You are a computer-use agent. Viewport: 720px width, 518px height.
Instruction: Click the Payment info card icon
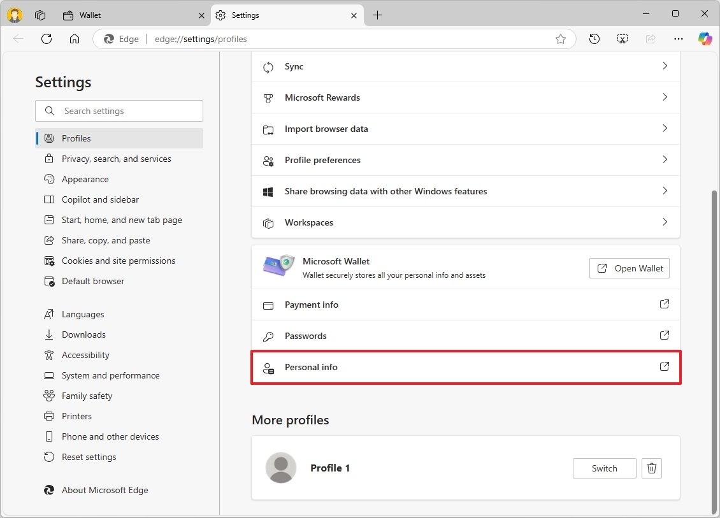(x=268, y=305)
